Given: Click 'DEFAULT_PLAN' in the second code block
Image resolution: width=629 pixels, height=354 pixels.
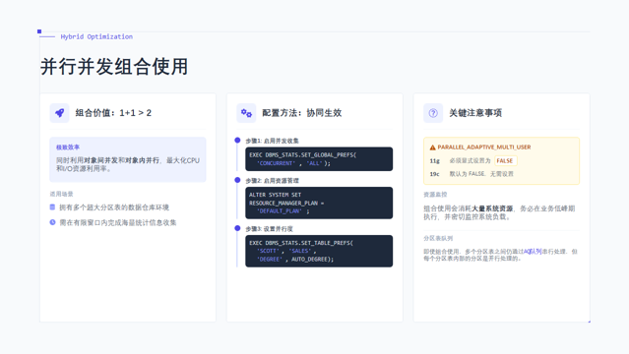Looking at the screenshot, I should click(x=280, y=211).
